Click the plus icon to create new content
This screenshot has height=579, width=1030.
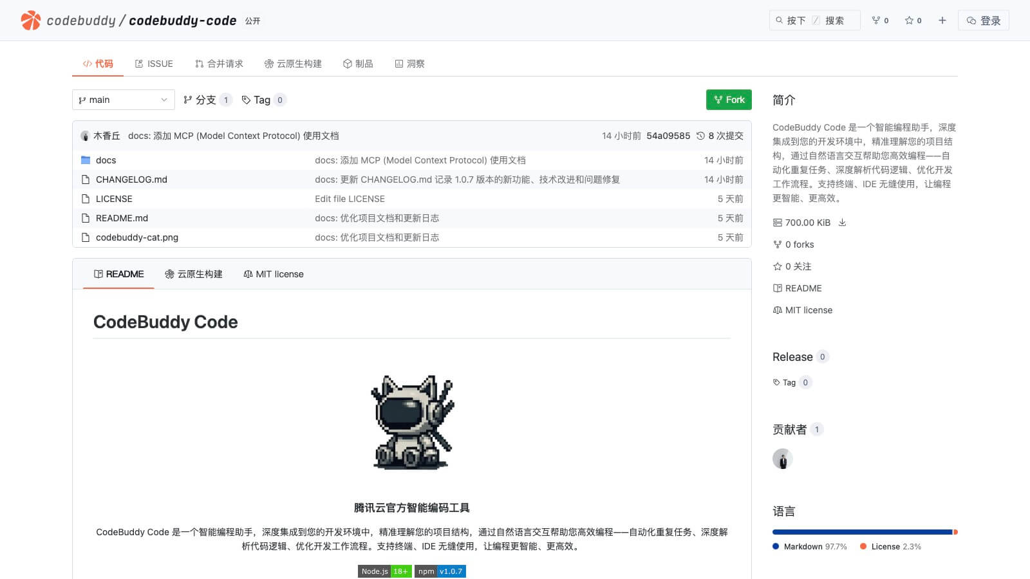coord(942,20)
